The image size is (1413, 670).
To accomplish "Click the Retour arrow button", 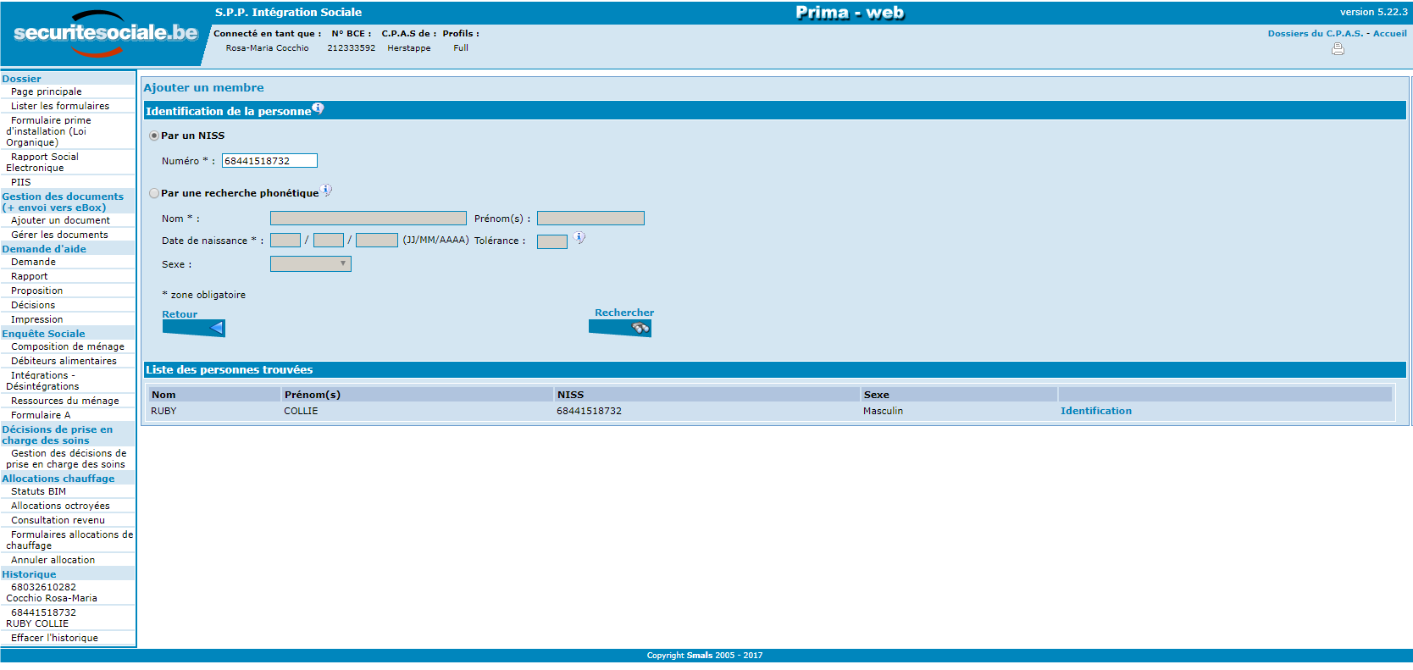I will tap(194, 329).
